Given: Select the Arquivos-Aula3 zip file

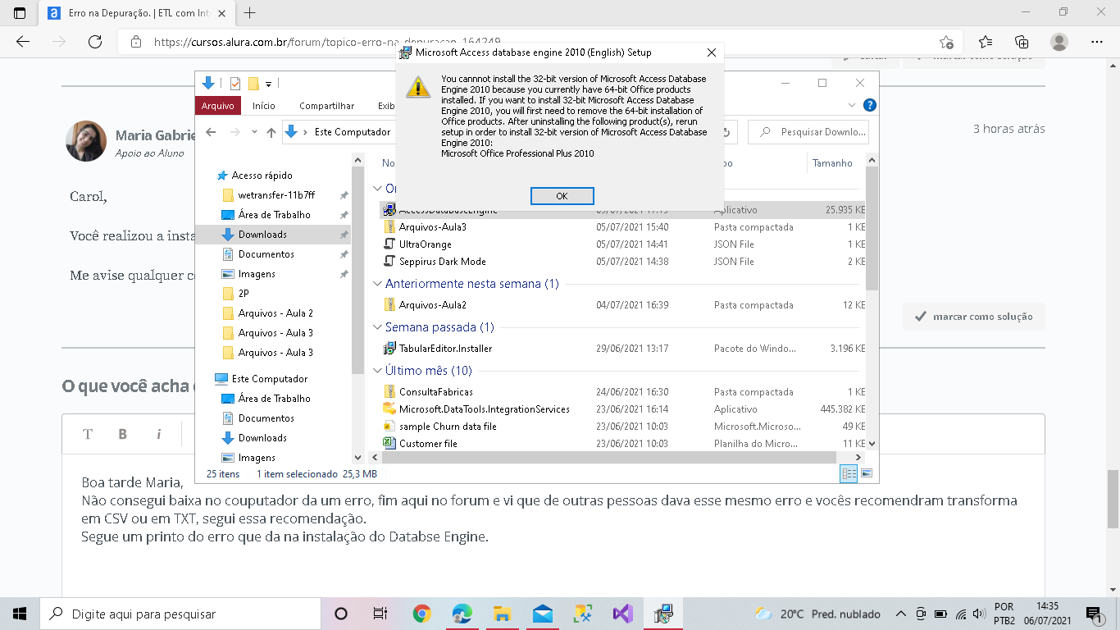Looking at the screenshot, I should (432, 227).
